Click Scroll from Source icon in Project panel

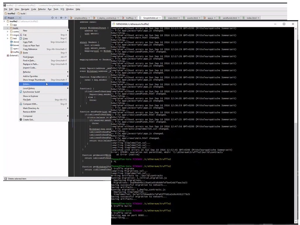tap(52, 18)
